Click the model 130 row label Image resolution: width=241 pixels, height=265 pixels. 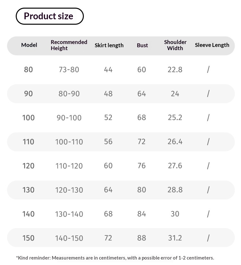tap(28, 190)
